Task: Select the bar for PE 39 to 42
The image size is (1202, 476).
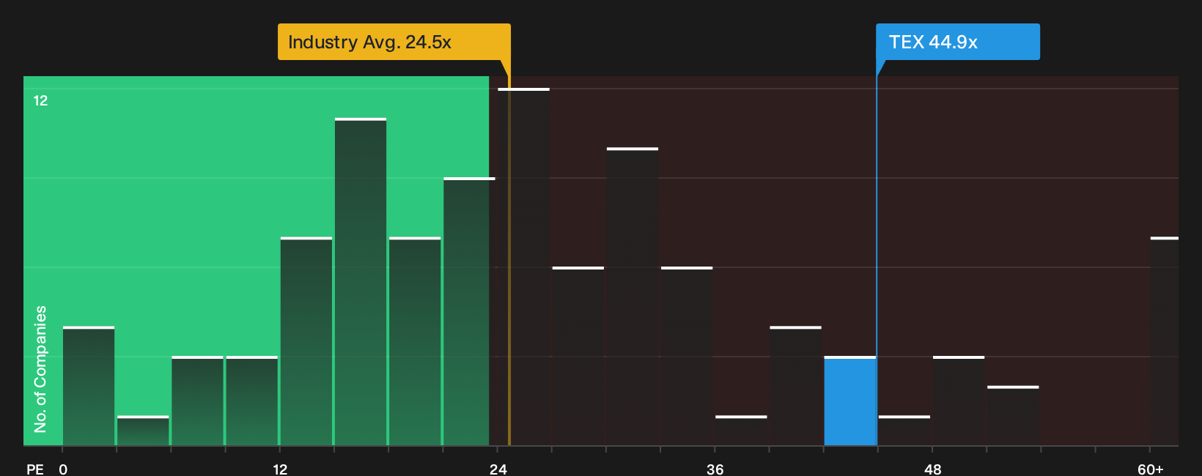Action: point(796,386)
